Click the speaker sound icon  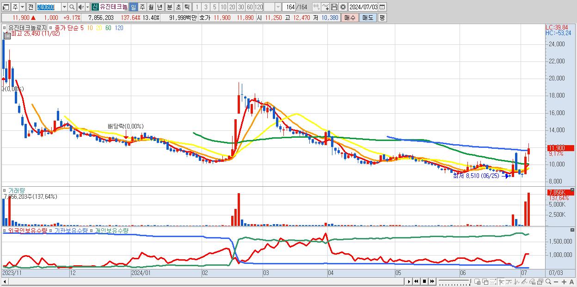pos(81,7)
